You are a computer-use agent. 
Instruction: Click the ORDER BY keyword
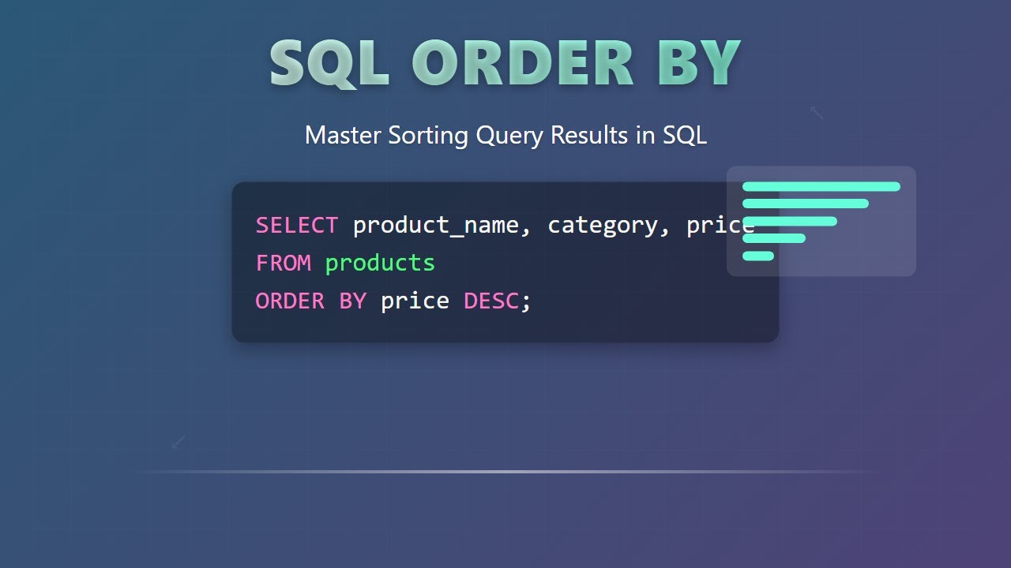pos(310,301)
